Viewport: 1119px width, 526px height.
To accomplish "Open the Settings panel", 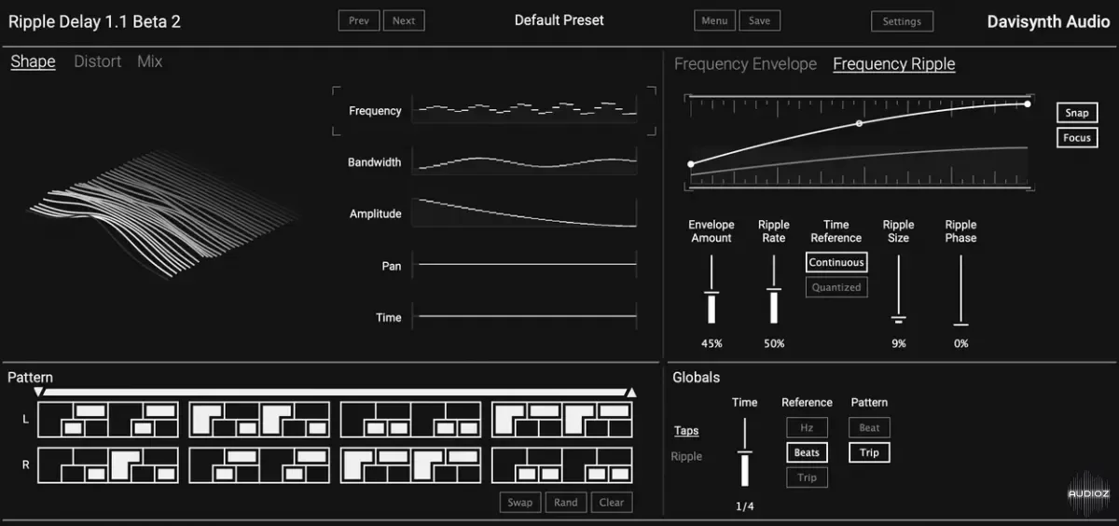I will (902, 21).
